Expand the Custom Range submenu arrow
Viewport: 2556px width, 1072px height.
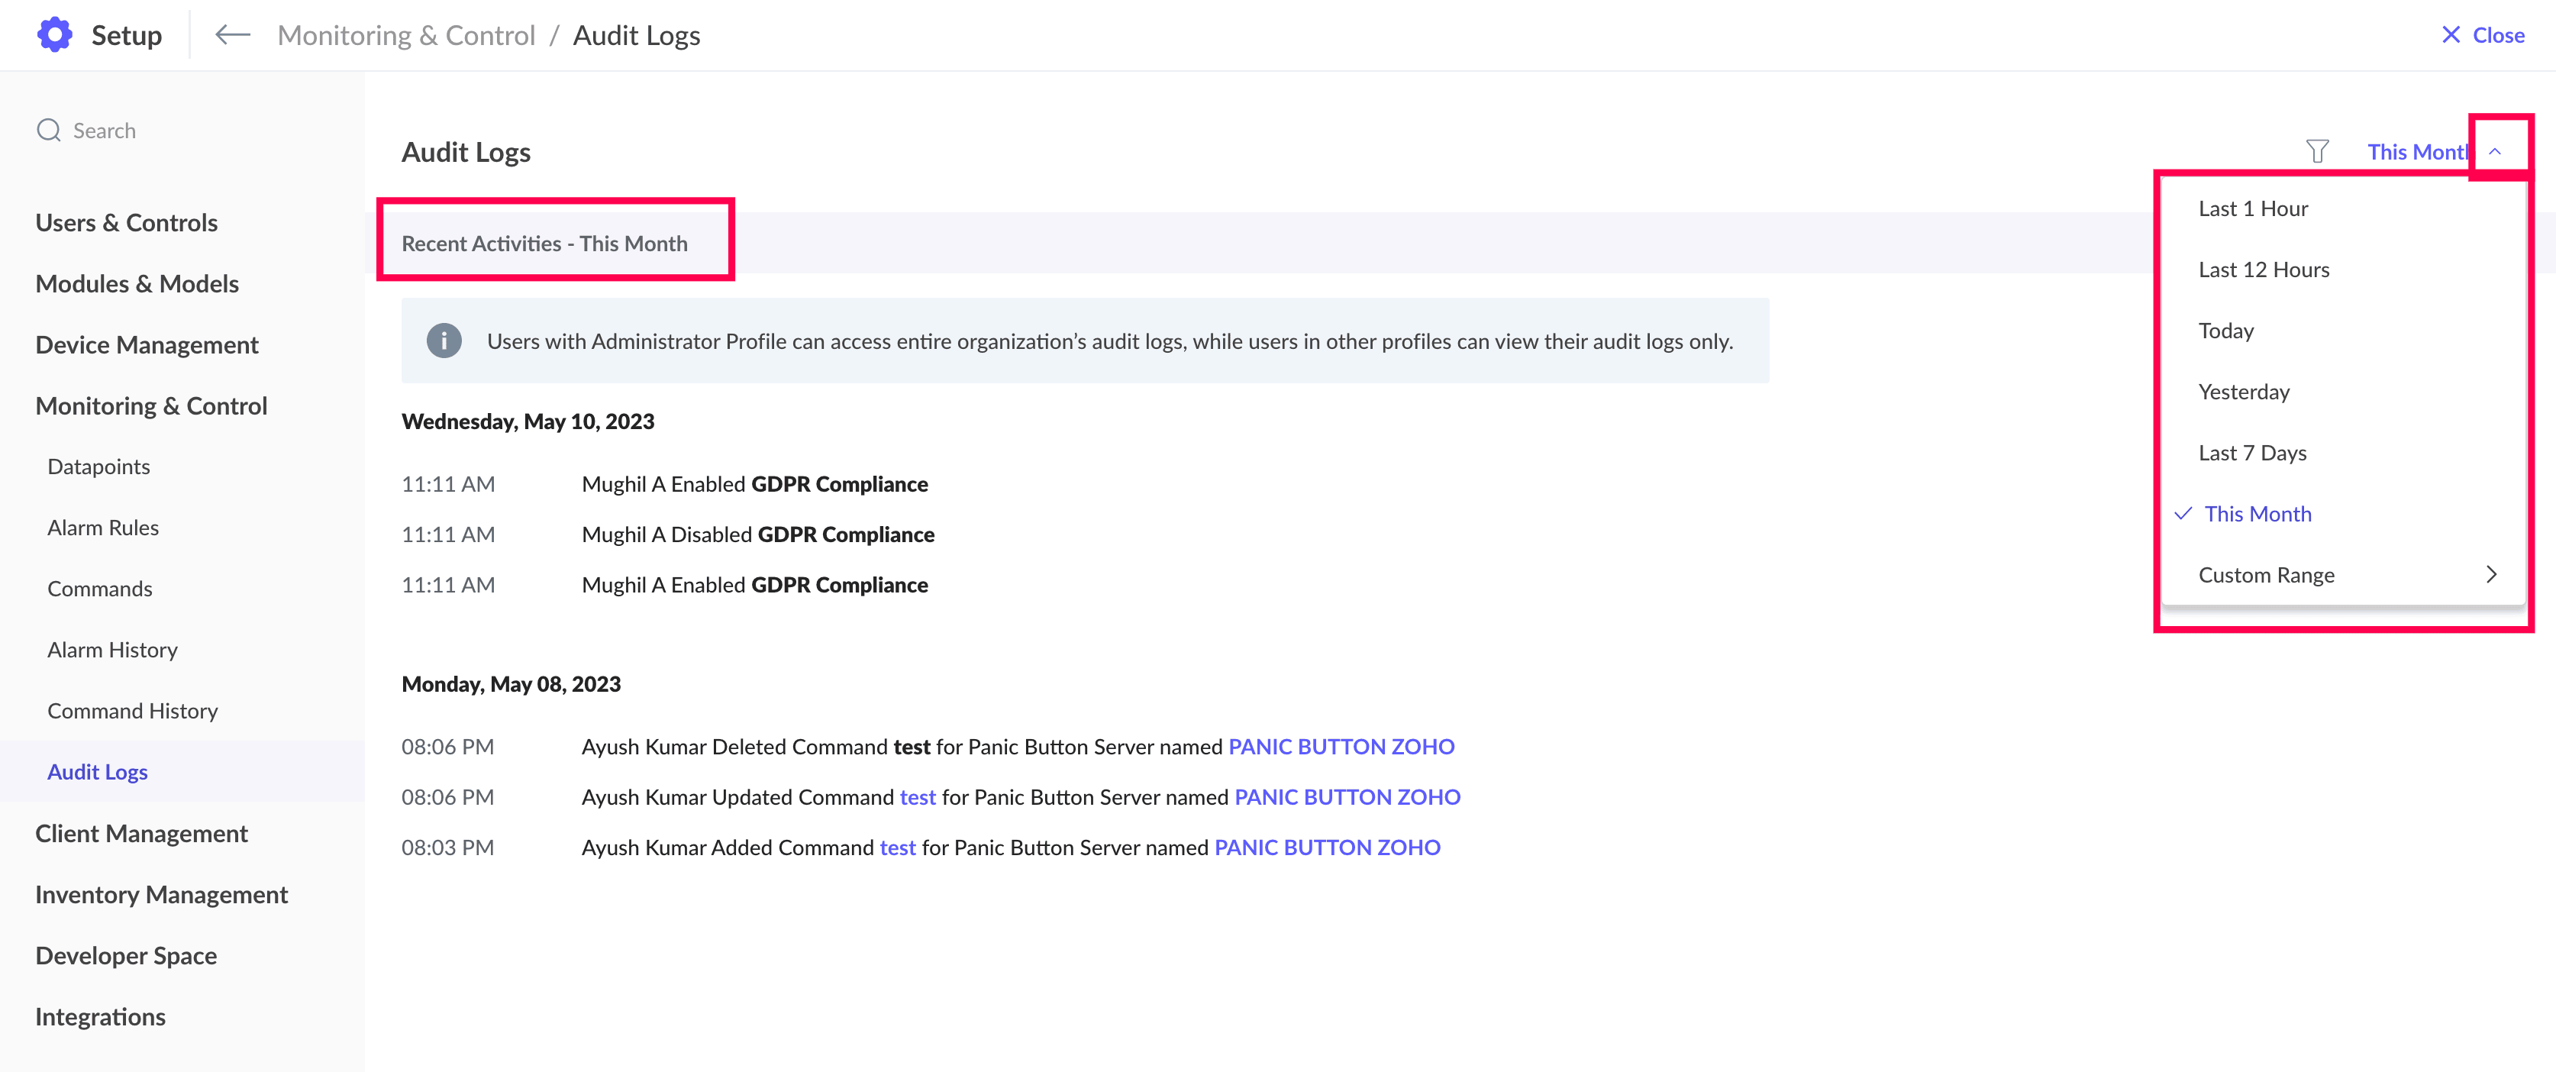(2490, 575)
